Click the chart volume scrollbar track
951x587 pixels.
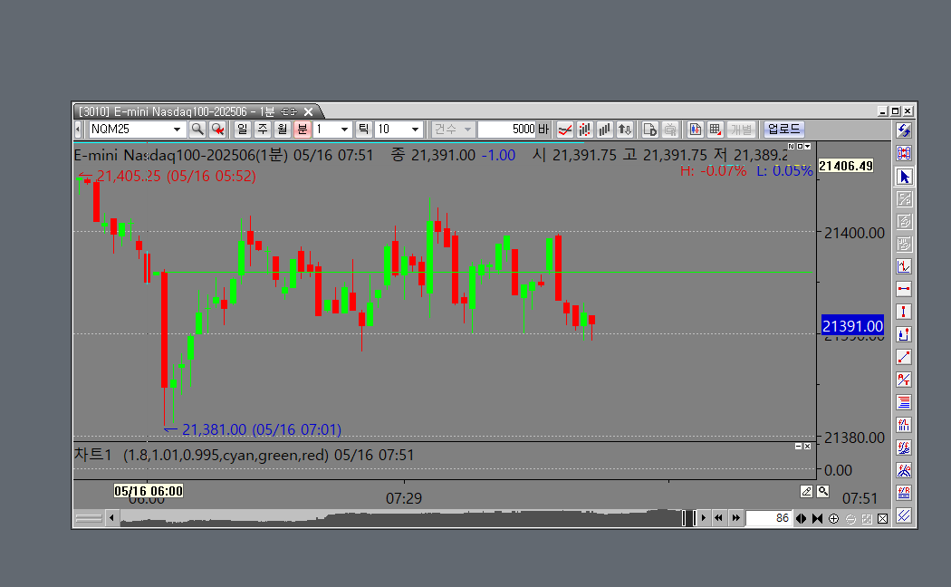click(x=399, y=518)
